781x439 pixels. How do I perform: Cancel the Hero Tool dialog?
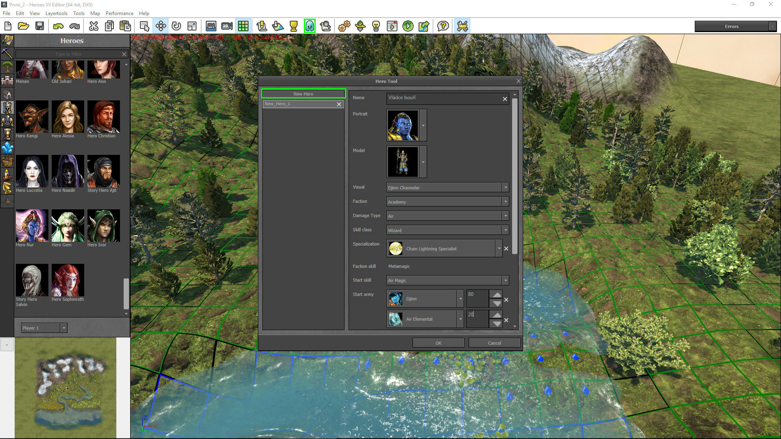click(495, 343)
